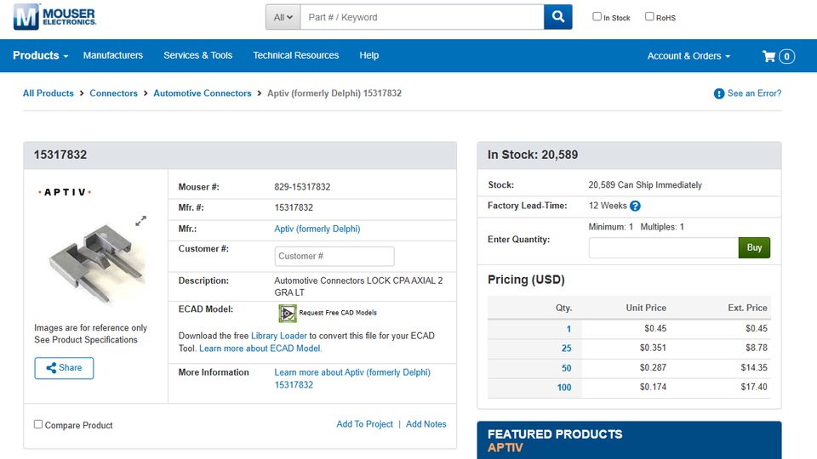
Task: Expand the Account & Orders menu
Action: [688, 56]
